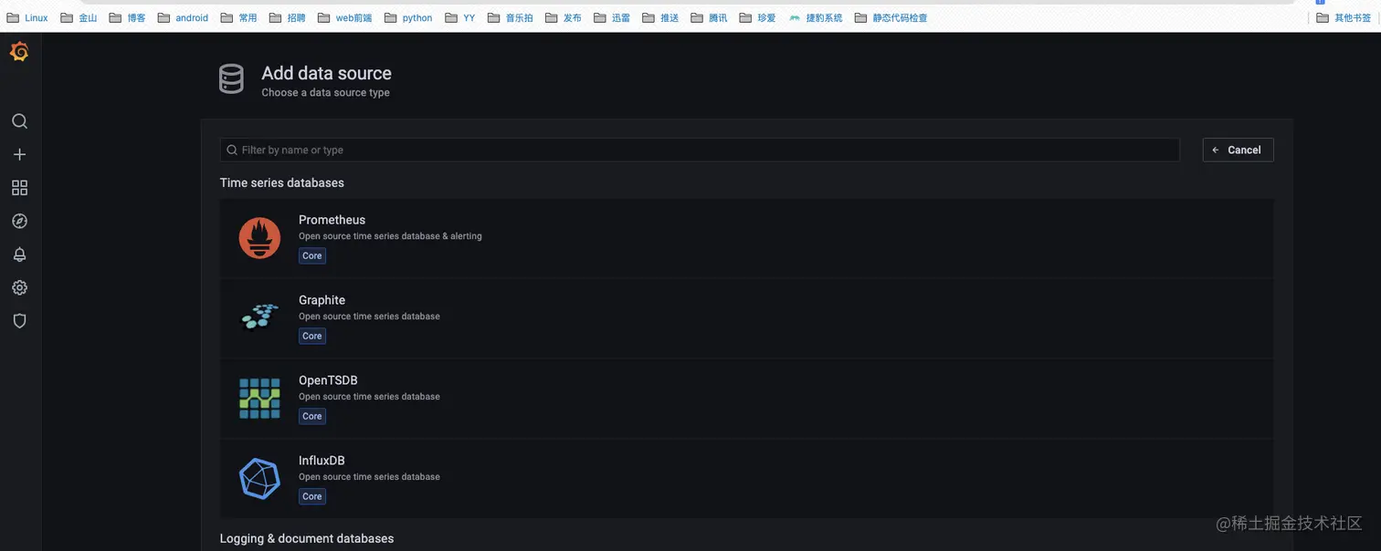Open the 招聘 bookmarks folder

287,17
